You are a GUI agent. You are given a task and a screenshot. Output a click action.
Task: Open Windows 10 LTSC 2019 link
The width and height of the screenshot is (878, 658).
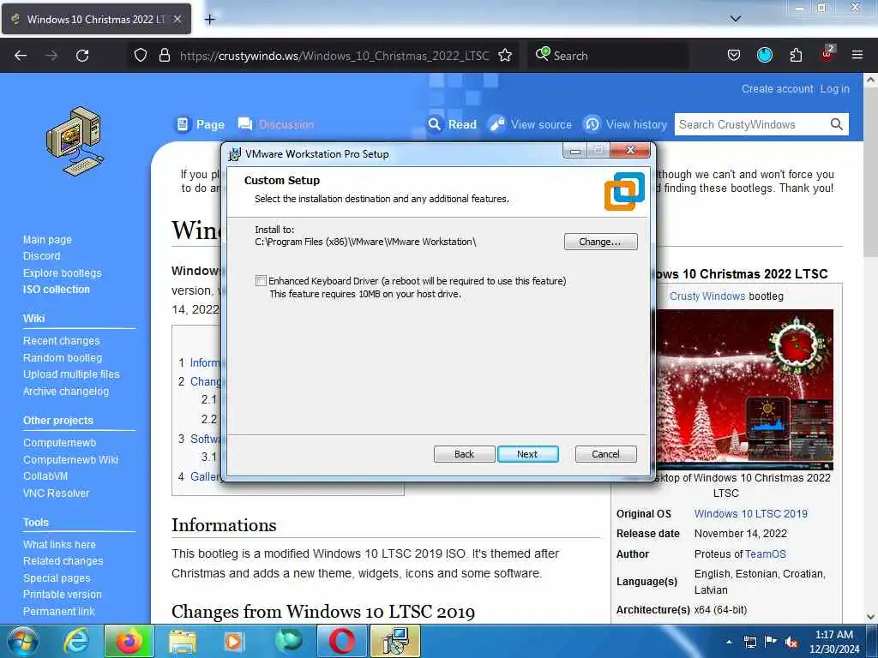coord(751,514)
